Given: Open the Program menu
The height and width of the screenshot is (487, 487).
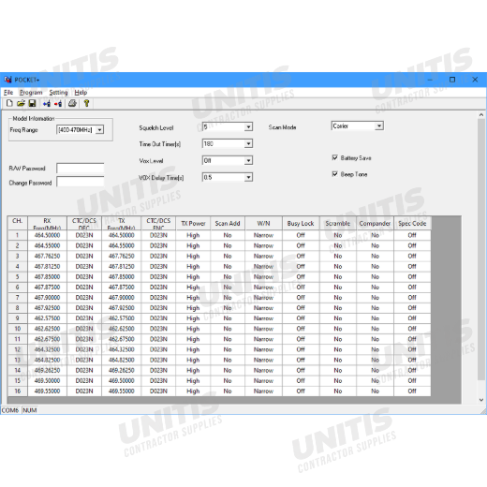Looking at the screenshot, I should pos(31,93).
